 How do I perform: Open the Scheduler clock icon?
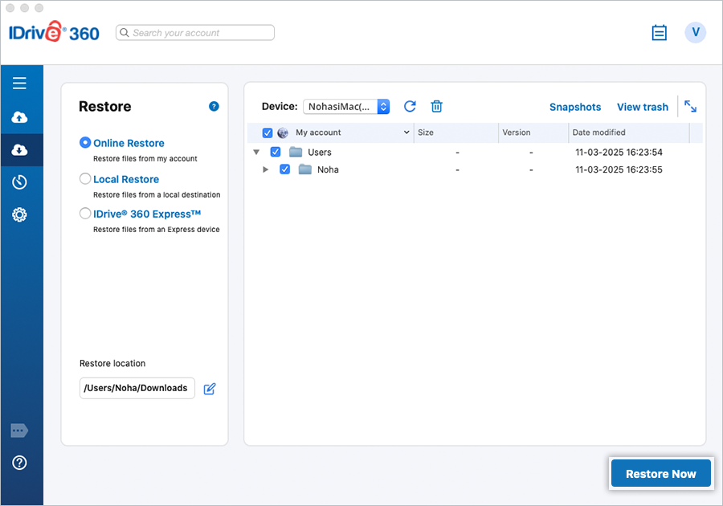(x=20, y=182)
